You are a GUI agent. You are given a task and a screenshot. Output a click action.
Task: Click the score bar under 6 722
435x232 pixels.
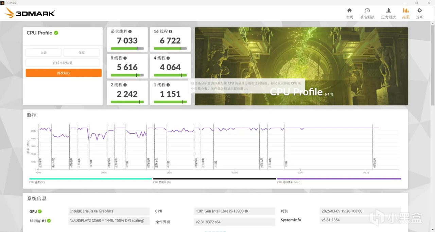[x=170, y=49]
